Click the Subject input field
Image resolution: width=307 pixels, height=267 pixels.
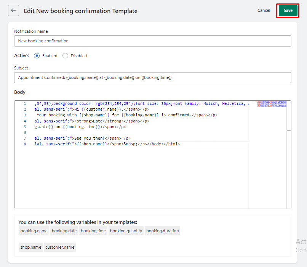click(x=152, y=77)
